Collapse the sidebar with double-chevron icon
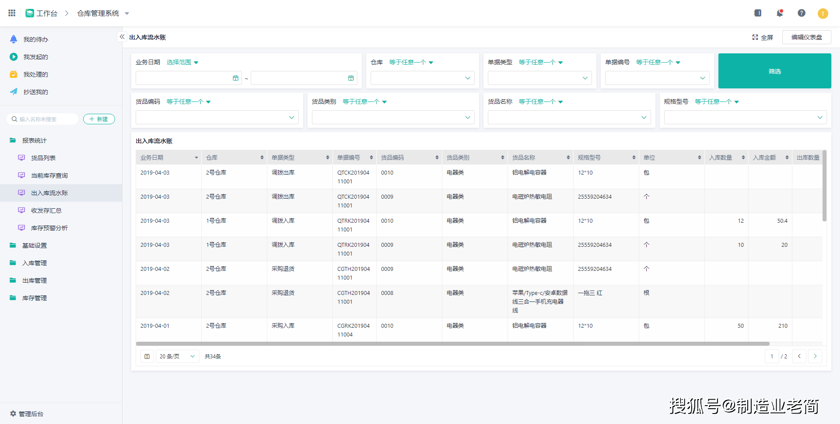Viewport: 840px width, 424px height. [x=122, y=37]
